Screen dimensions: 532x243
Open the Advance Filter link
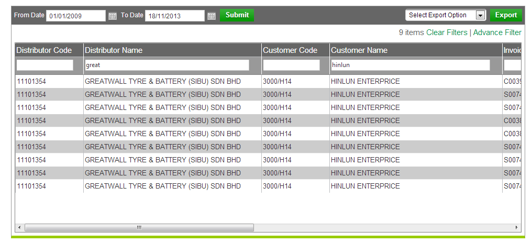pyautogui.click(x=497, y=32)
